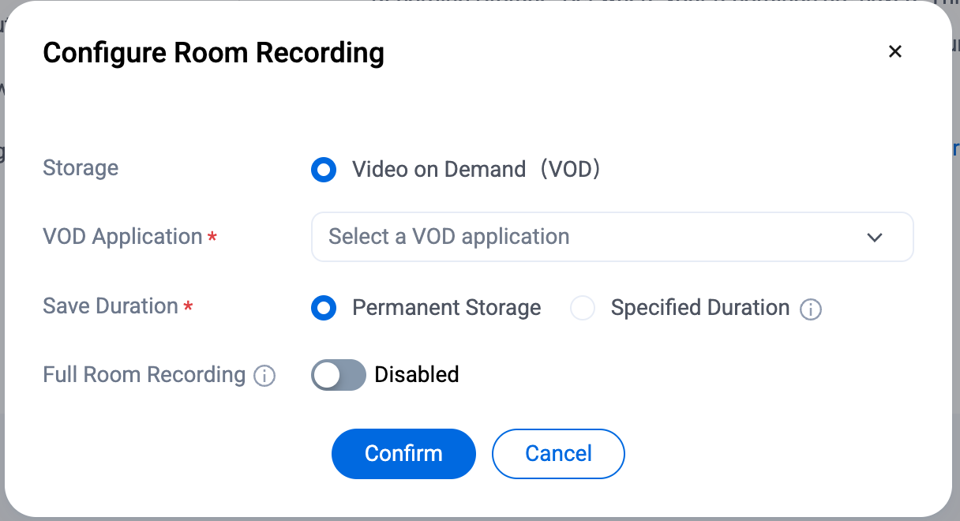Click the Save Duration field label
This screenshot has height=521, width=960.
coord(111,306)
